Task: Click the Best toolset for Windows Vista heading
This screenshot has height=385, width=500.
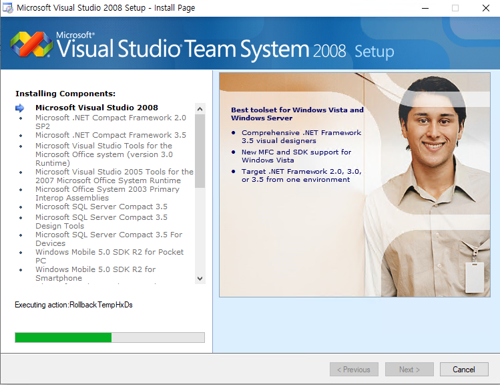Action: tap(297, 114)
